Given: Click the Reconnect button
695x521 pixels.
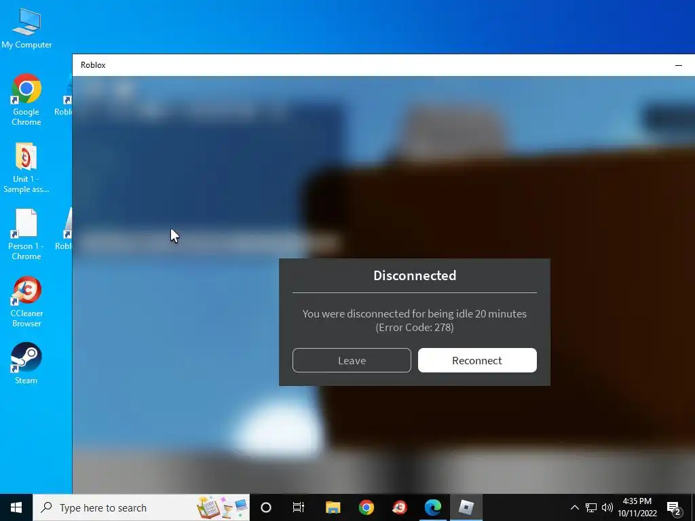Looking at the screenshot, I should tap(477, 360).
